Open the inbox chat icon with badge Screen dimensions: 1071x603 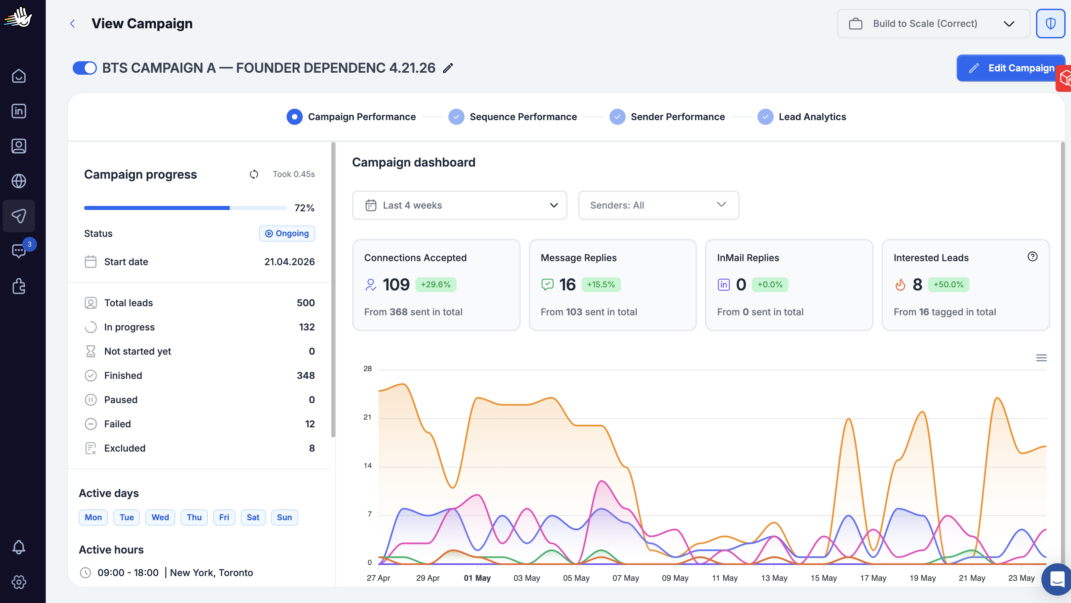tap(19, 251)
